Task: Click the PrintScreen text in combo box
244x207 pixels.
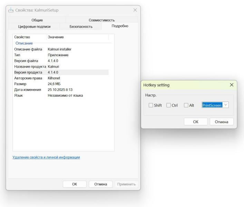Action: [x=212, y=105]
